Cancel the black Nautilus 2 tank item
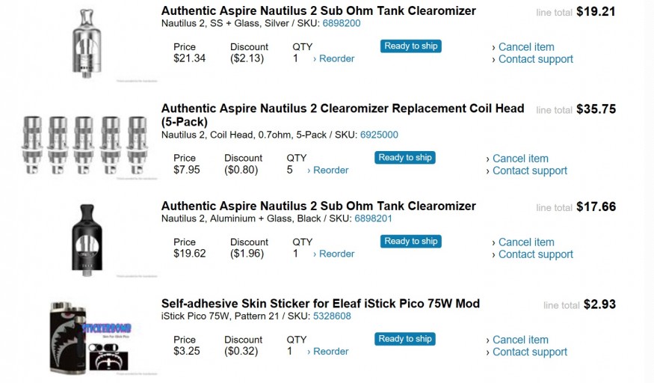654x383 pixels. (526, 242)
